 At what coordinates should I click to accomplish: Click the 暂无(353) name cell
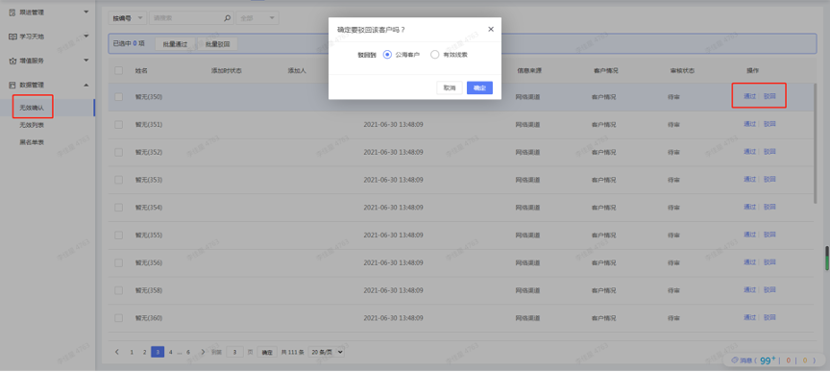pyautogui.click(x=149, y=180)
